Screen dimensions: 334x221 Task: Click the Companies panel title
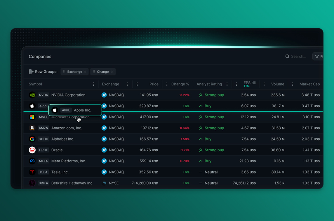coord(40,56)
